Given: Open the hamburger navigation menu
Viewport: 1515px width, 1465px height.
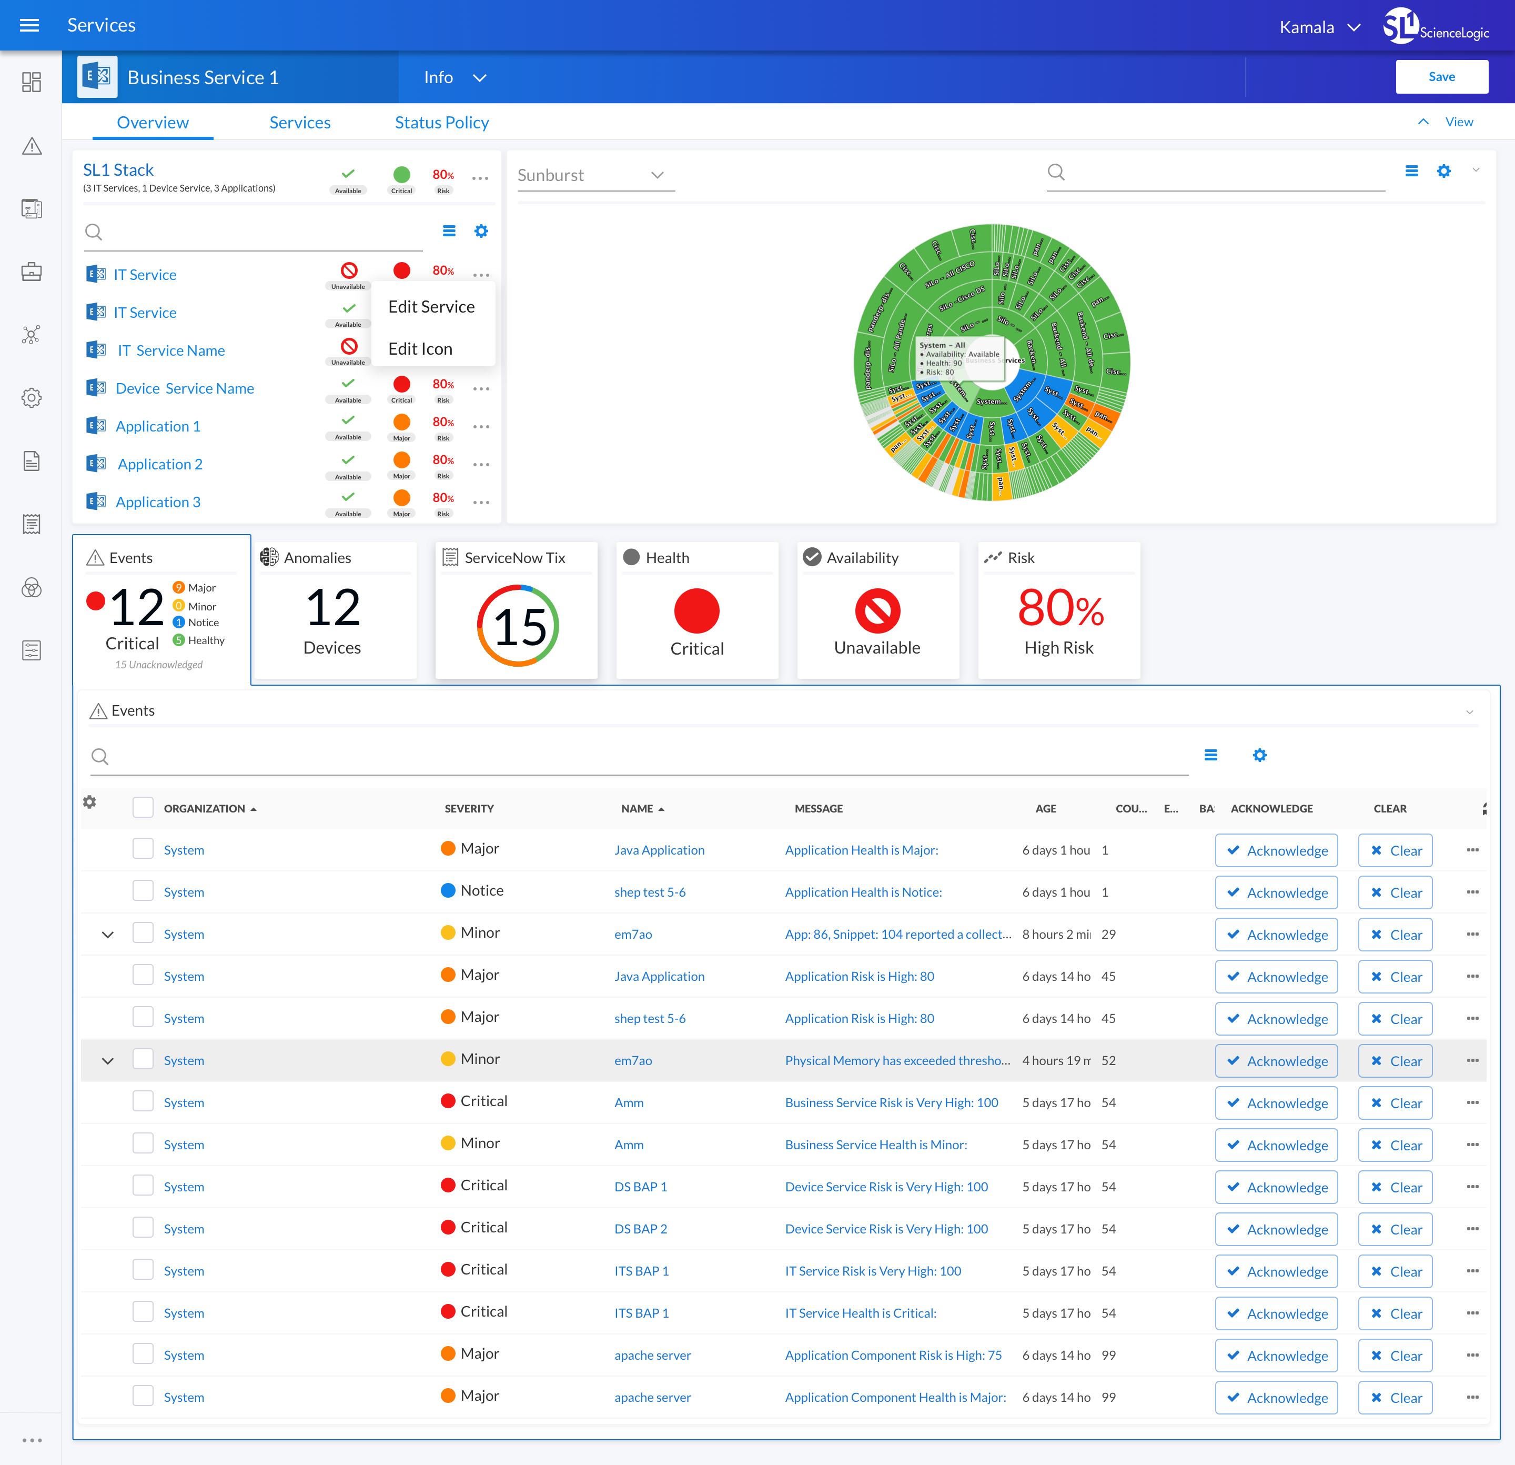Looking at the screenshot, I should pyautogui.click(x=29, y=25).
